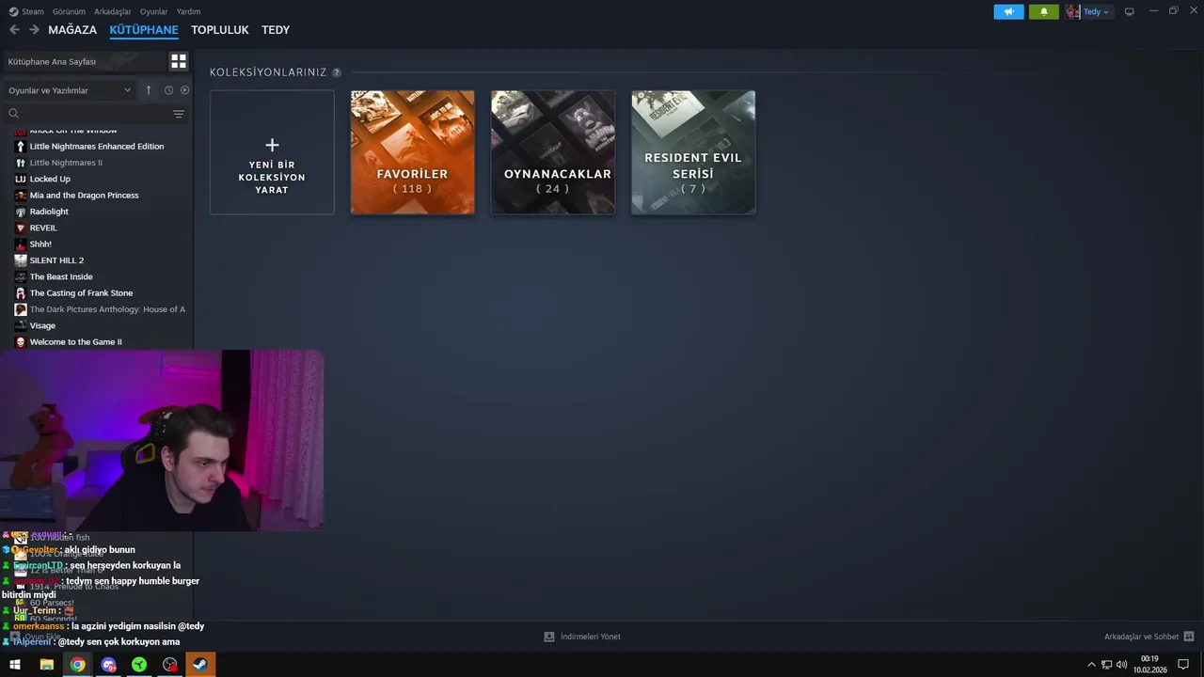Toggle ready-to-play filter icon
1204x677 pixels.
pyautogui.click(x=184, y=90)
